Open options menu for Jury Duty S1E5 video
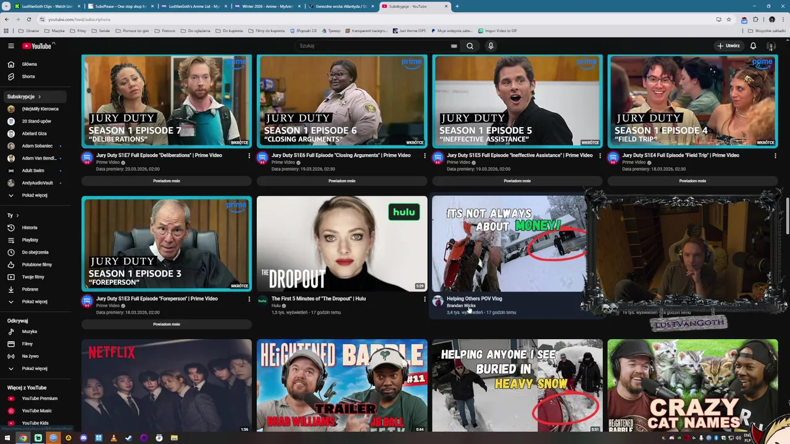790x444 pixels. (x=600, y=156)
